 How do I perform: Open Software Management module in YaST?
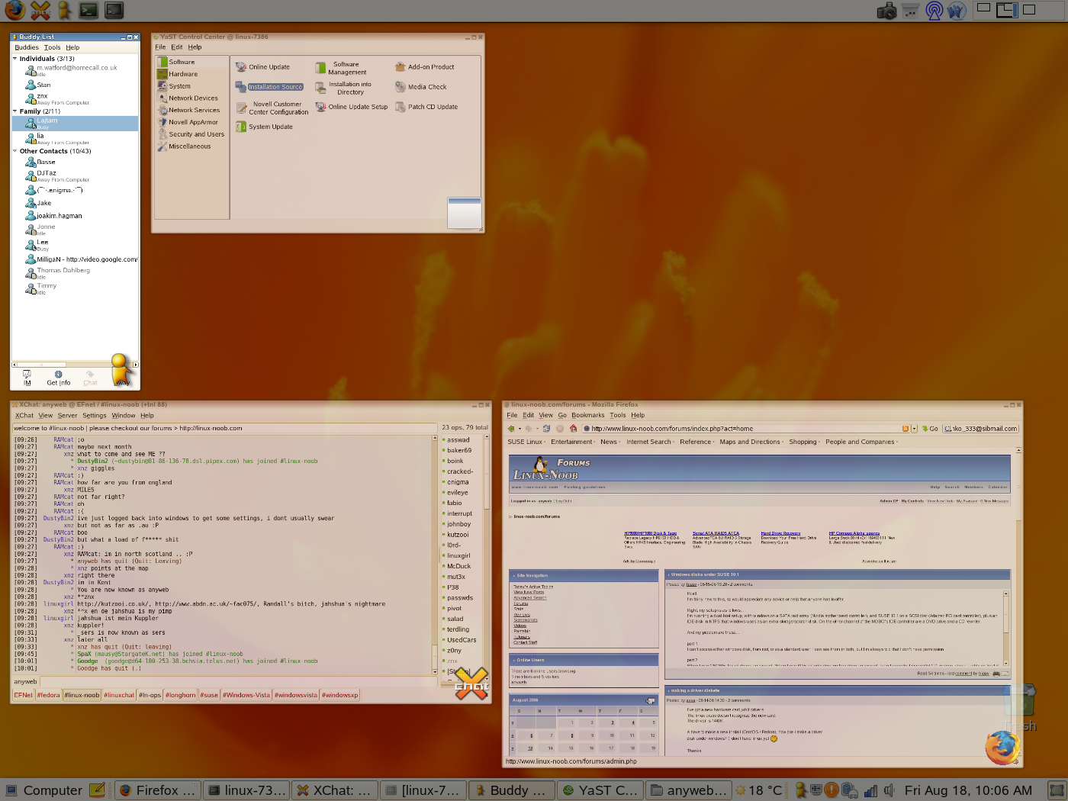[341, 69]
